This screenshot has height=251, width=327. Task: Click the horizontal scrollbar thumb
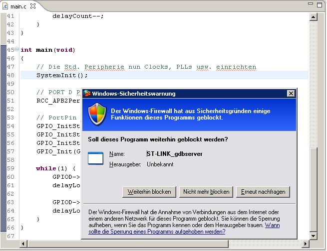click(128, 244)
